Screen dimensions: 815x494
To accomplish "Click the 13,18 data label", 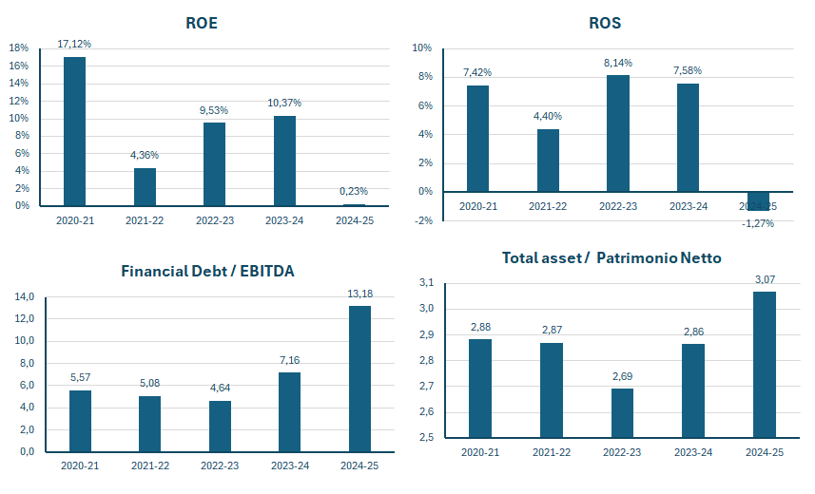I will [x=359, y=293].
